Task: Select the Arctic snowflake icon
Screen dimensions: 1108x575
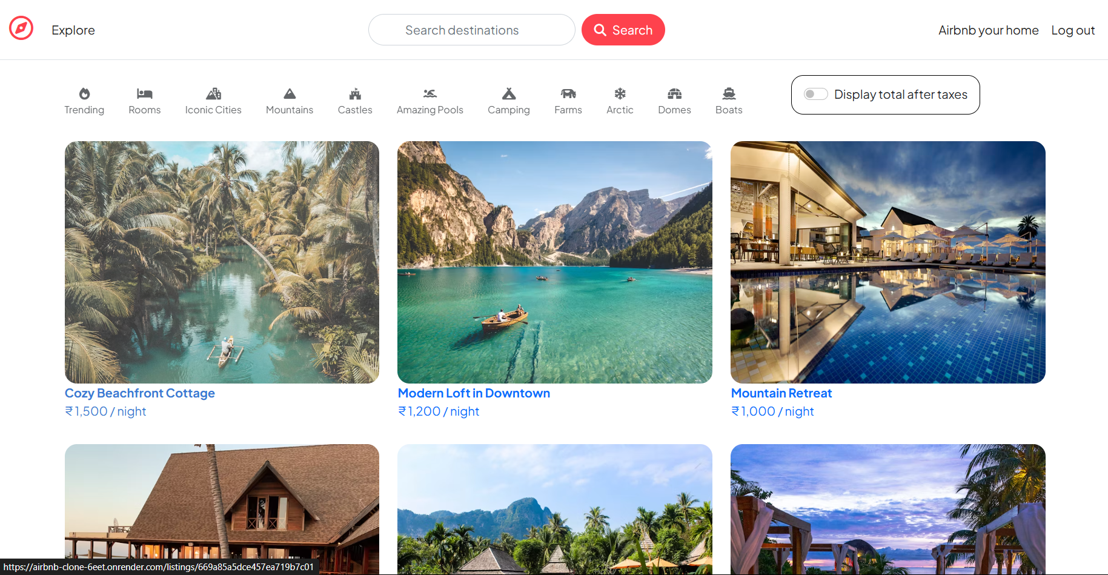Action: [620, 93]
